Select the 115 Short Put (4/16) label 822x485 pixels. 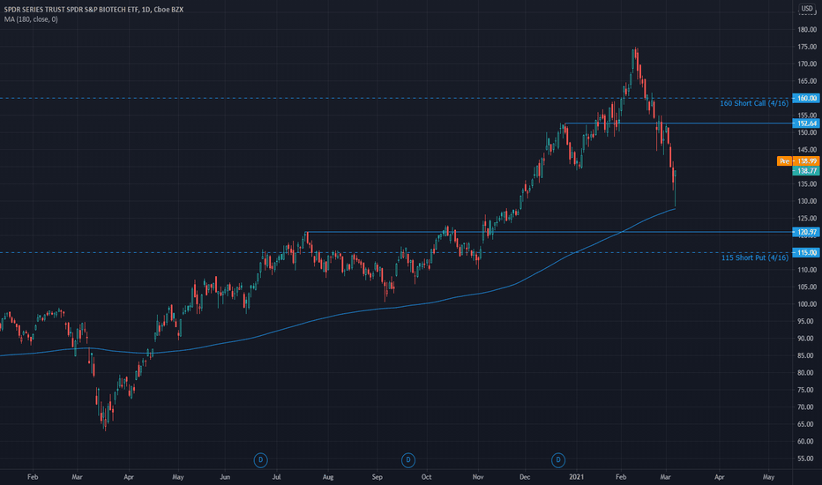(x=755, y=257)
